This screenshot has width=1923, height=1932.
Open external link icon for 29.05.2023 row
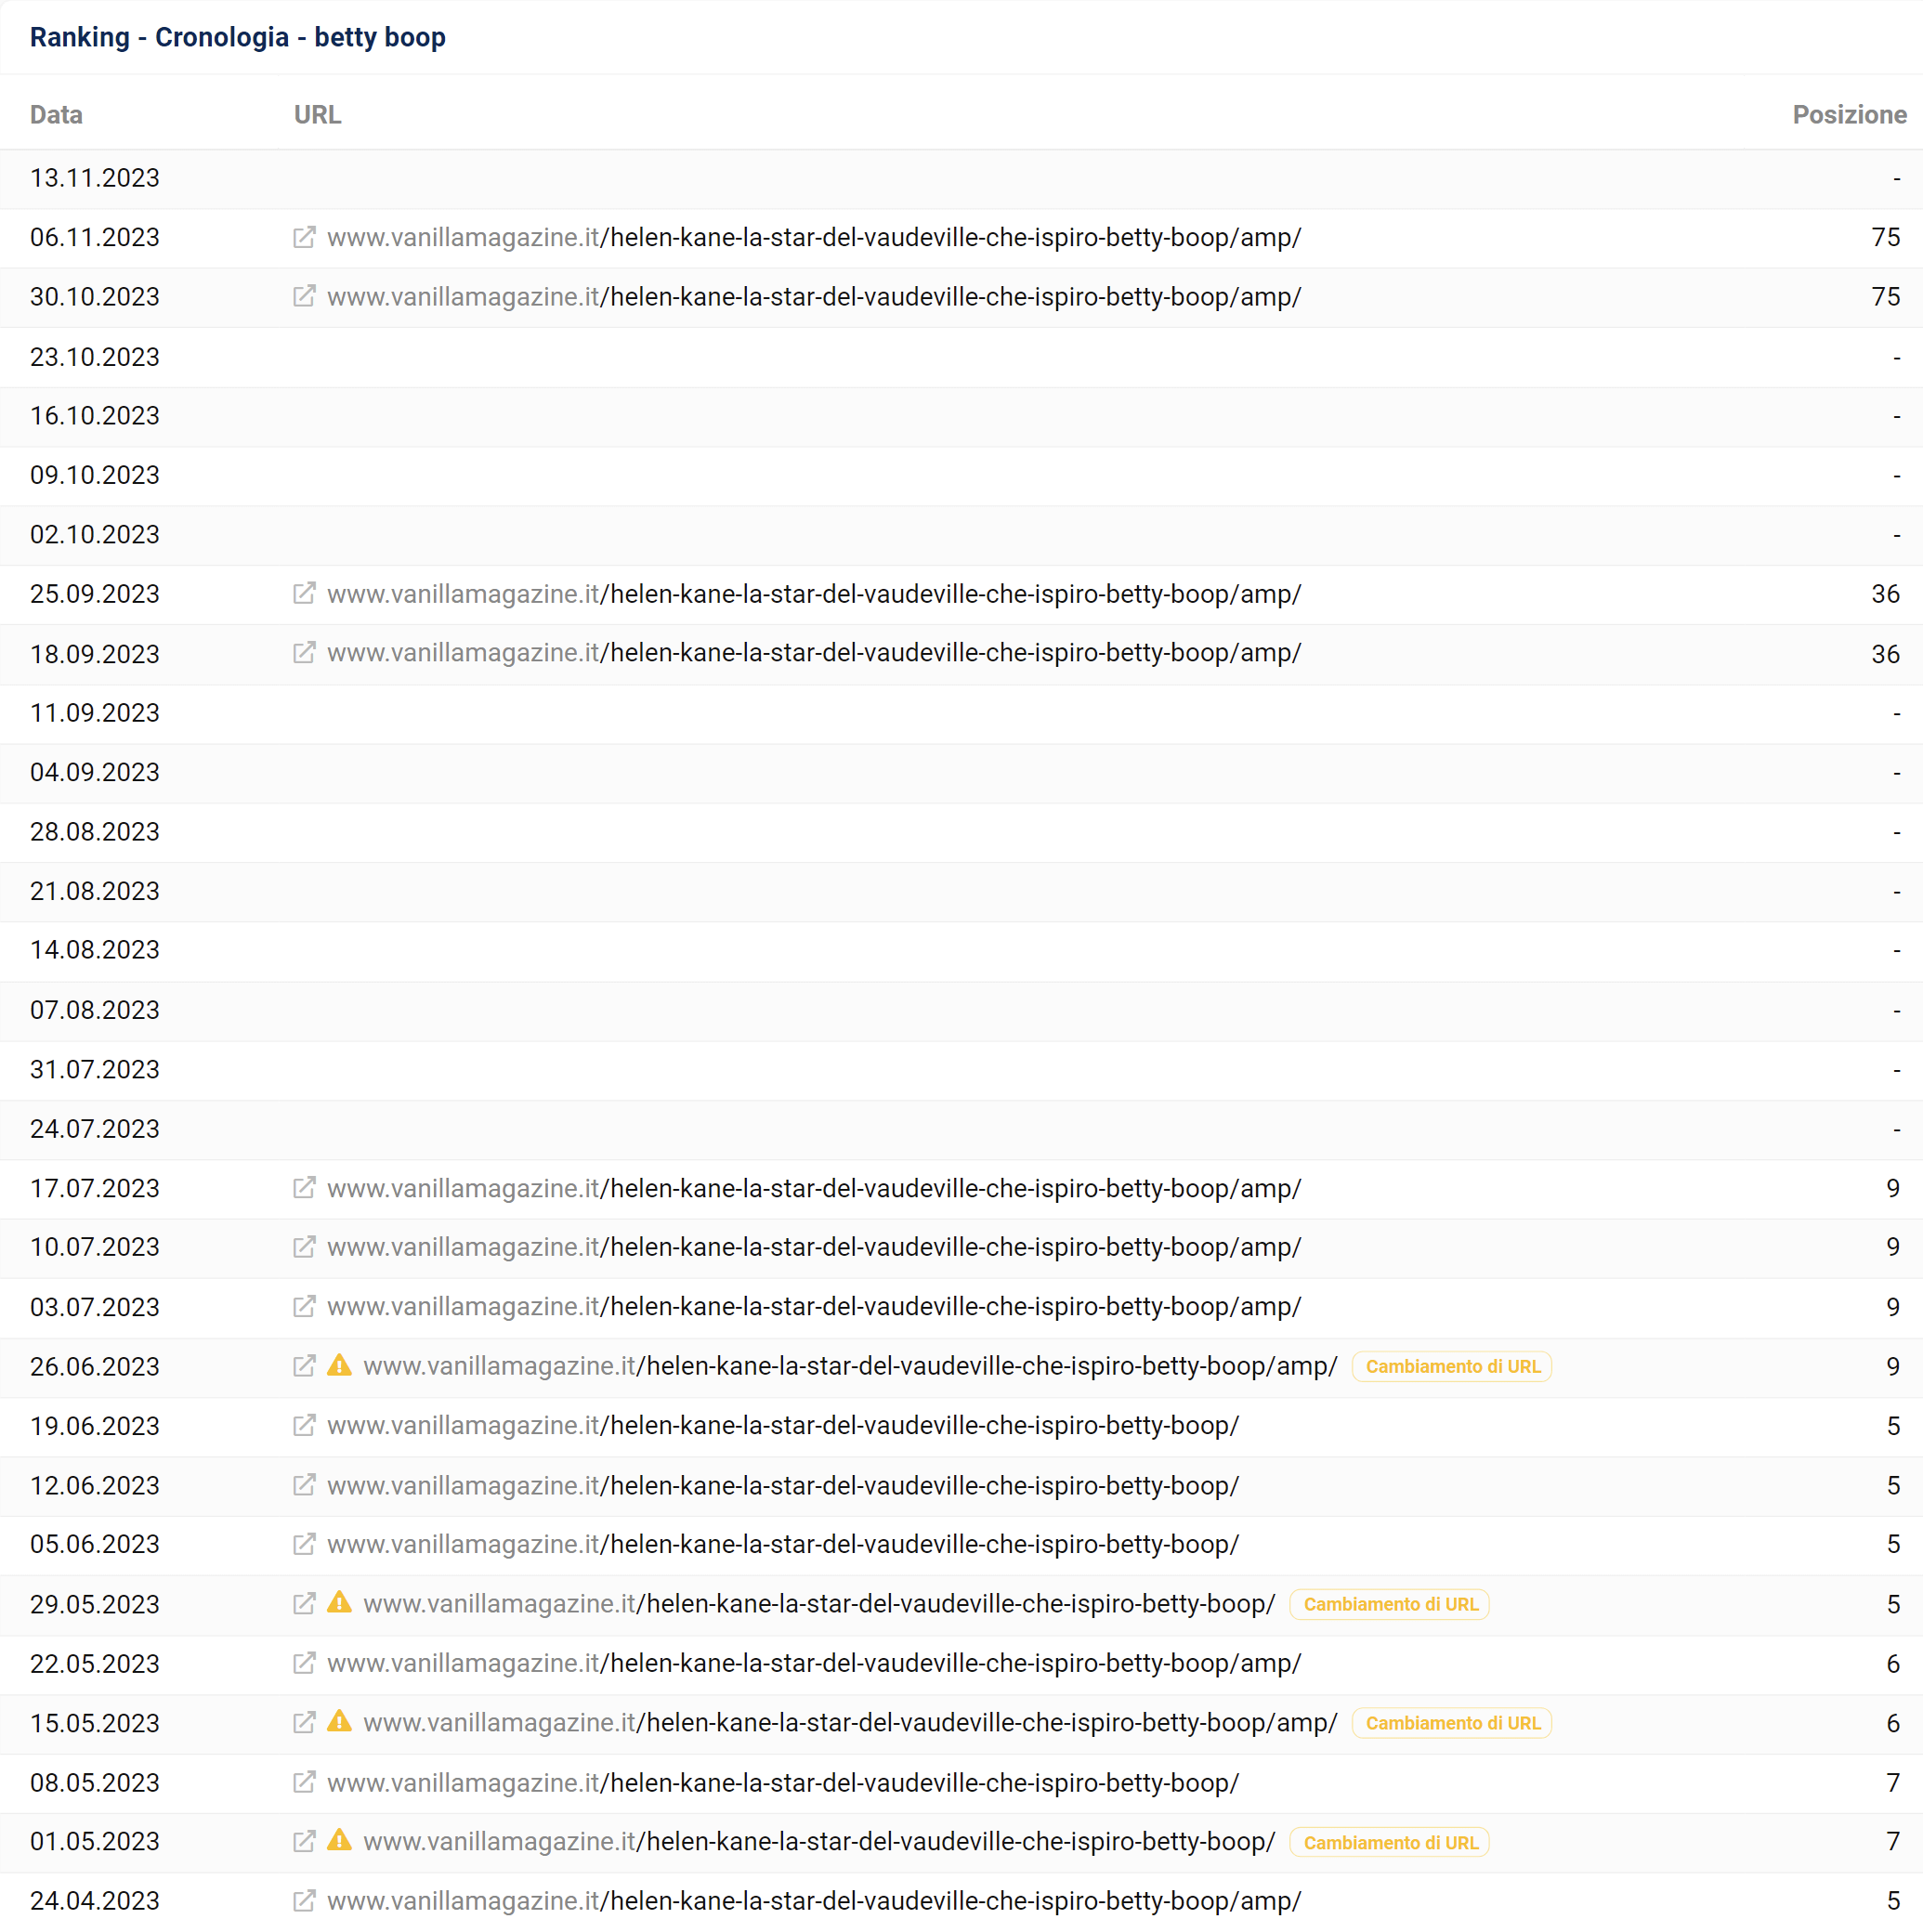pyautogui.click(x=304, y=1604)
